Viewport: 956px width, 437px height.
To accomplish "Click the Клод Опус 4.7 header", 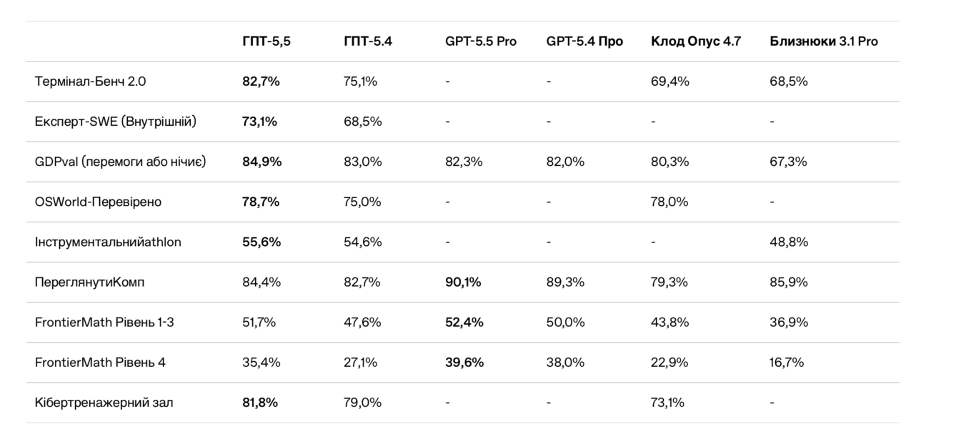I will pyautogui.click(x=695, y=41).
